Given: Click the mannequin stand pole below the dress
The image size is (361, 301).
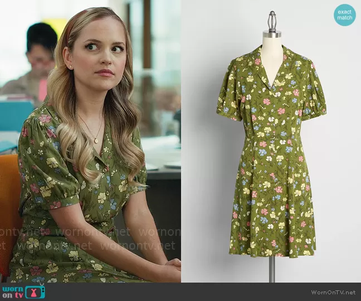Looking at the screenshot, I should [271, 269].
